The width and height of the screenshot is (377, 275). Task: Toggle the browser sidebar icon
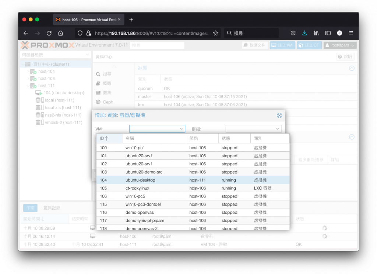click(328, 33)
